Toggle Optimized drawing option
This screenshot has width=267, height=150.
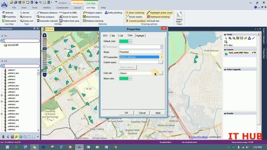pyautogui.click(x=159, y=17)
